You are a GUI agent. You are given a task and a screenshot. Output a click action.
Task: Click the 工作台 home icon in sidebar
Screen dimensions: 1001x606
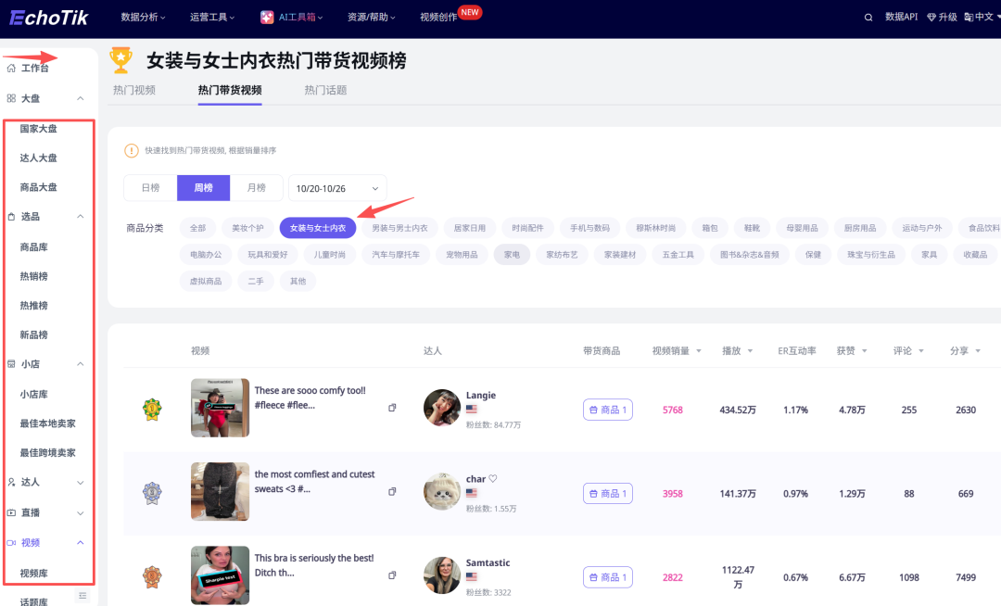(x=11, y=69)
